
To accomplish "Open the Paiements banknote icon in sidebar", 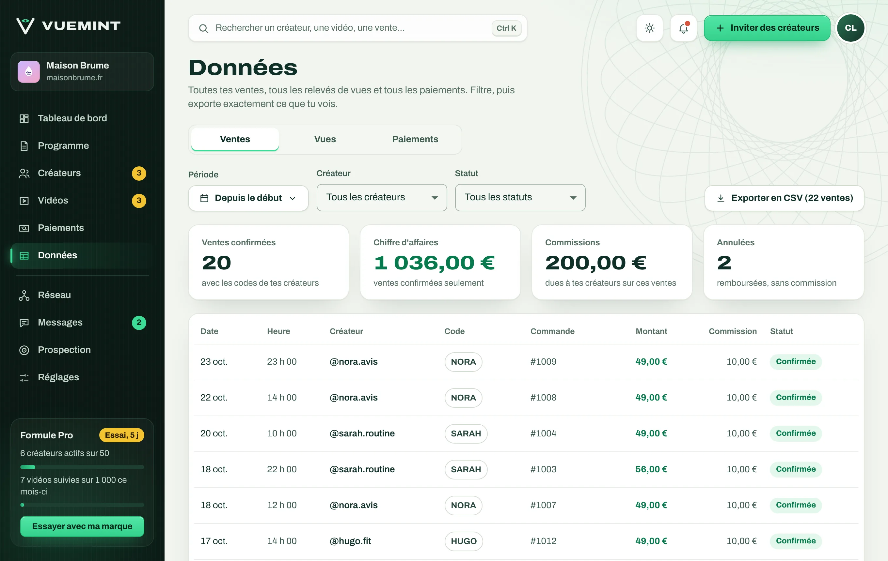I will pyautogui.click(x=24, y=228).
